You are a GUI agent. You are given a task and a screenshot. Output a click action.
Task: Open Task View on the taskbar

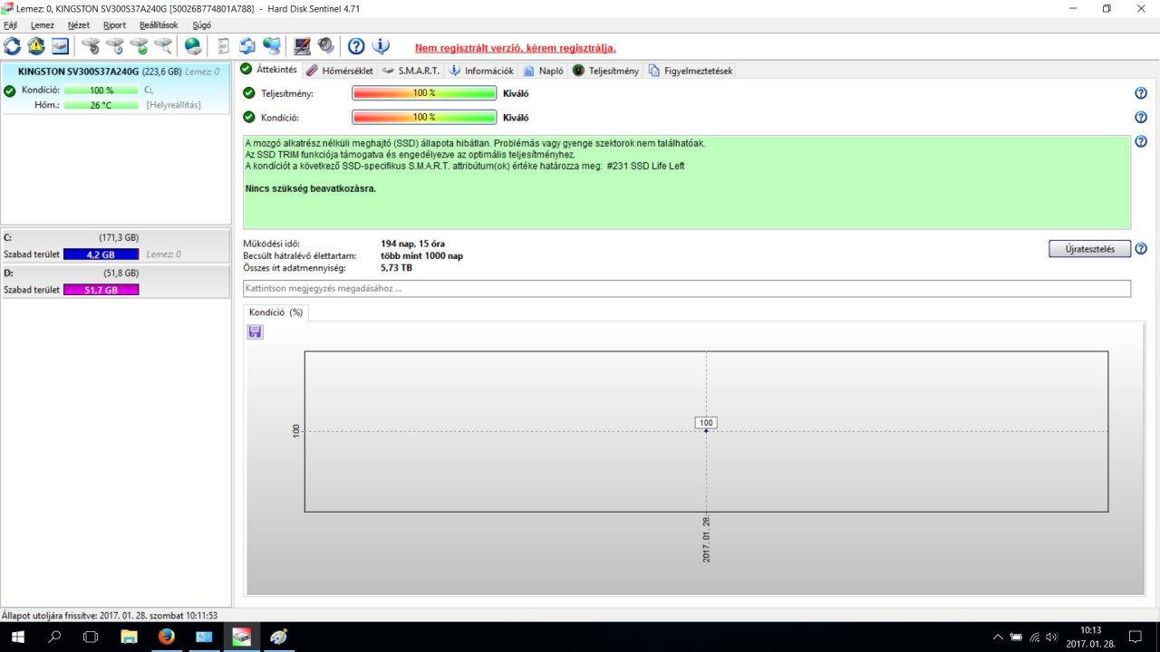91,637
